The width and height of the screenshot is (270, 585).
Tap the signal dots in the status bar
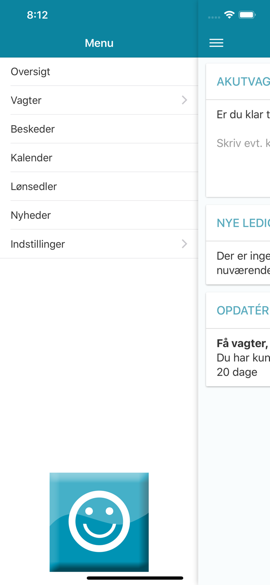pos(214,17)
